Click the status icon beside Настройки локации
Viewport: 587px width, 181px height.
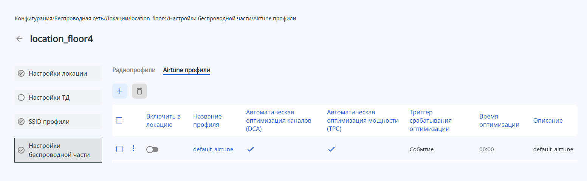tap(21, 73)
